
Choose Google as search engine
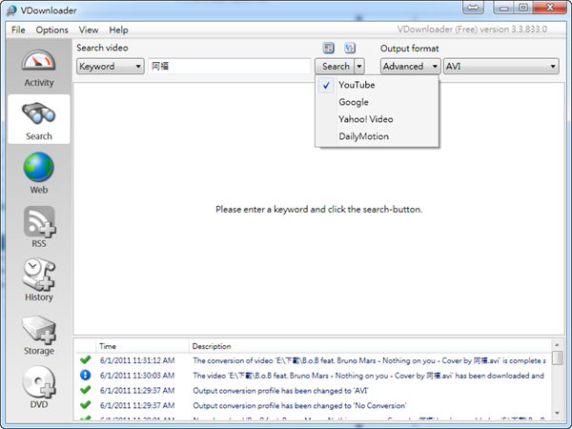(x=377, y=102)
